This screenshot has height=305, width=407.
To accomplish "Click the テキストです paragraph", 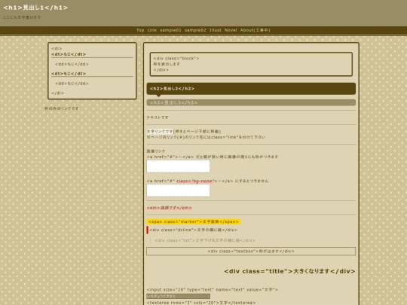I will [158, 117].
